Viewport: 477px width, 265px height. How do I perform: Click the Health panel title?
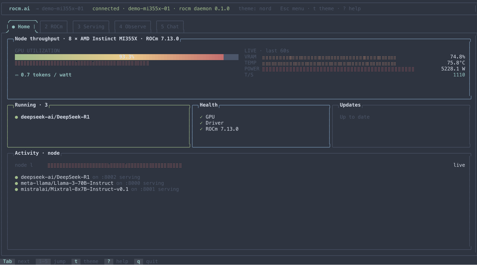pos(209,105)
